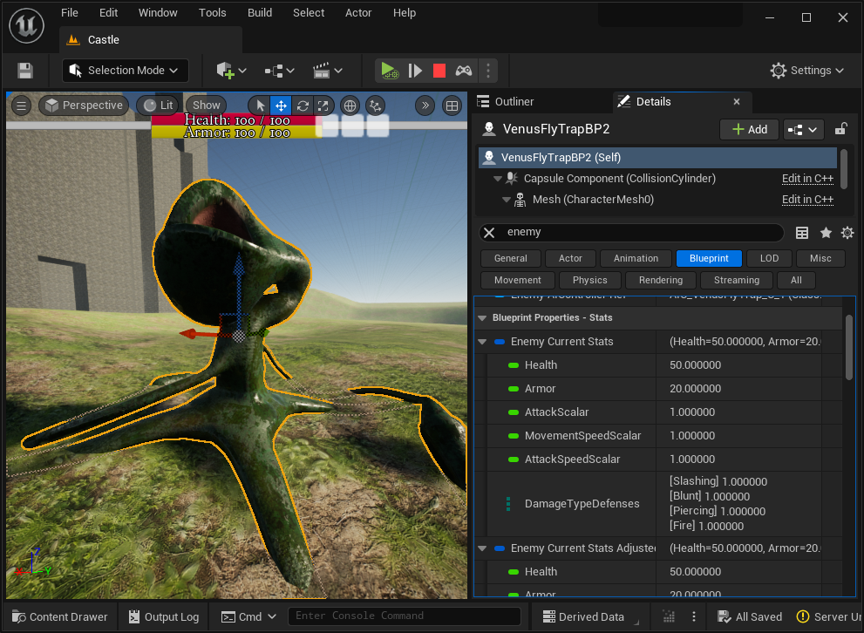Open the Build menu
Screen dimensions: 864x633
[x=260, y=13]
